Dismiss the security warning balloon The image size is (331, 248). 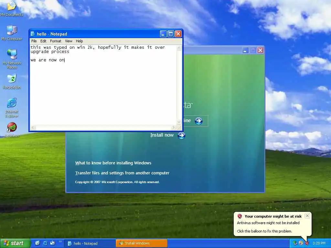pyautogui.click(x=307, y=216)
